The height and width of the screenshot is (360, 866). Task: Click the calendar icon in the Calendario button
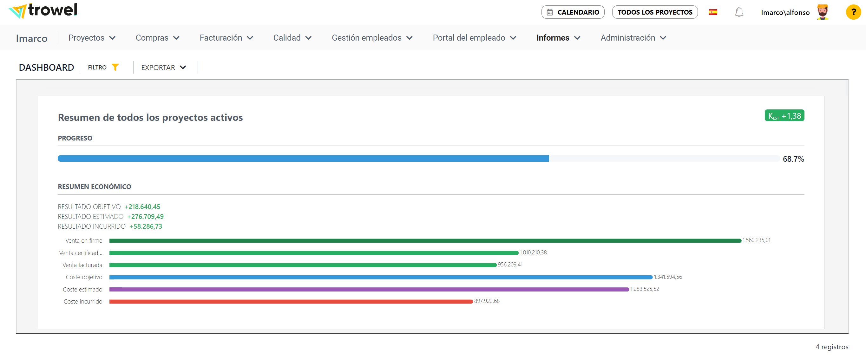(549, 12)
